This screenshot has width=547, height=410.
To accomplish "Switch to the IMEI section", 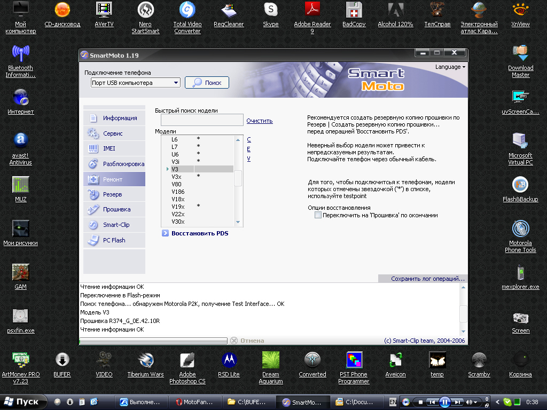I will [114, 148].
